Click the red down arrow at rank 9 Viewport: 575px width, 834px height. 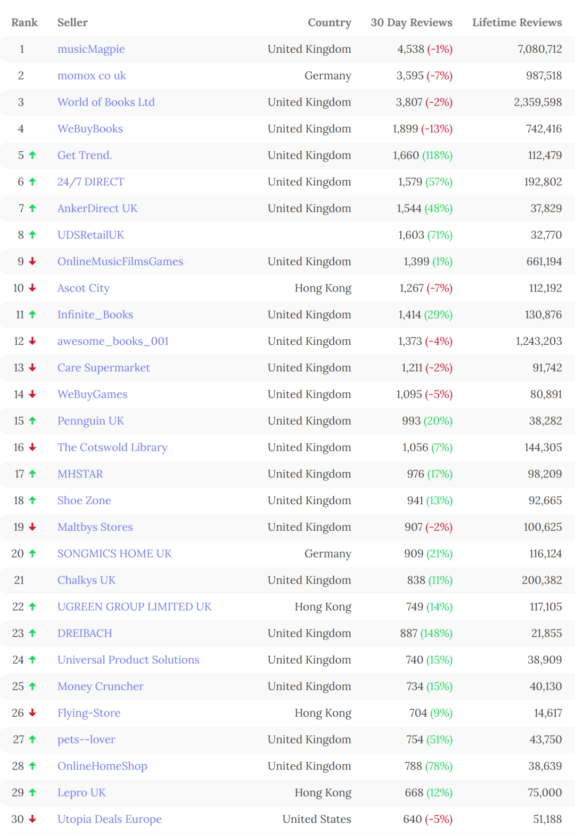click(x=32, y=261)
